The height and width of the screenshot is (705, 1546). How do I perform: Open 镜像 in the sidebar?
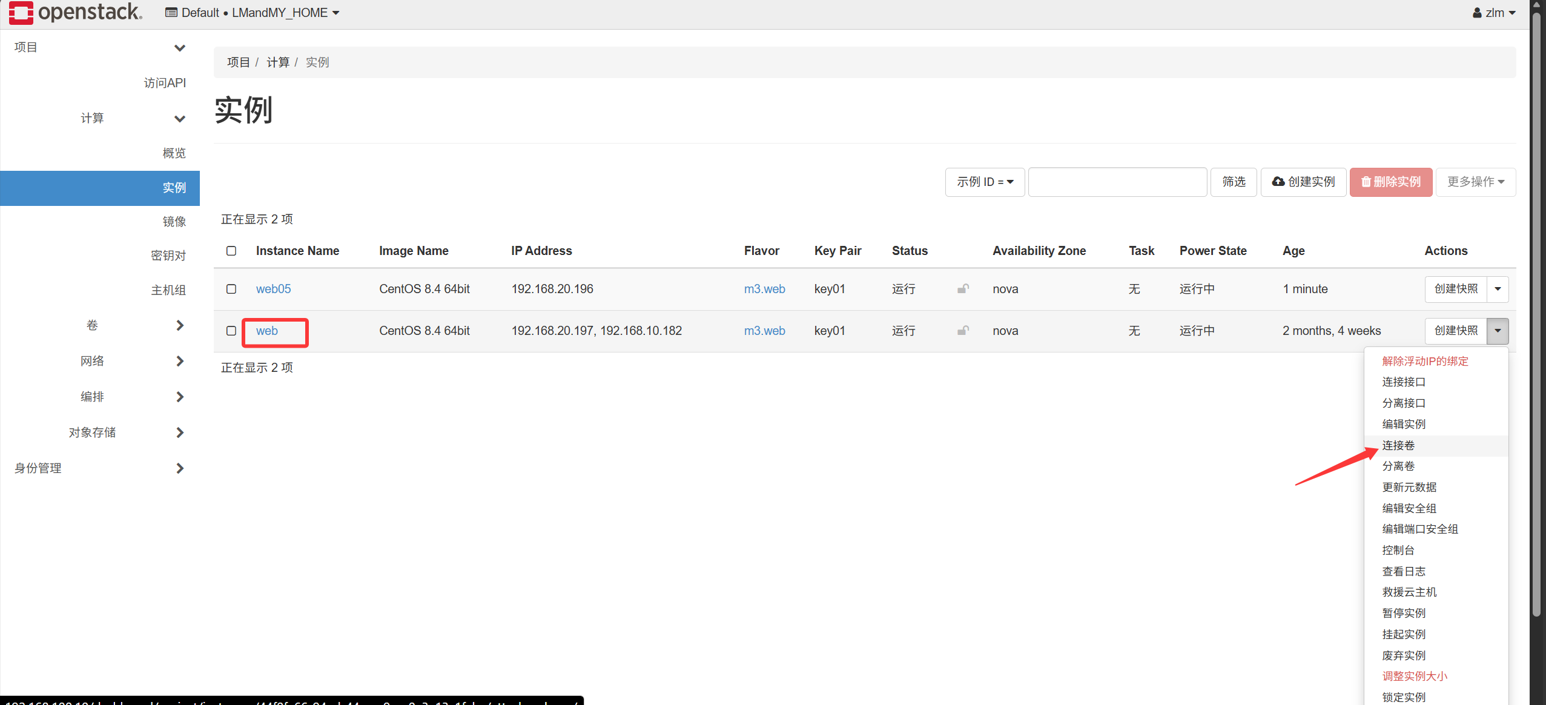[x=174, y=222]
